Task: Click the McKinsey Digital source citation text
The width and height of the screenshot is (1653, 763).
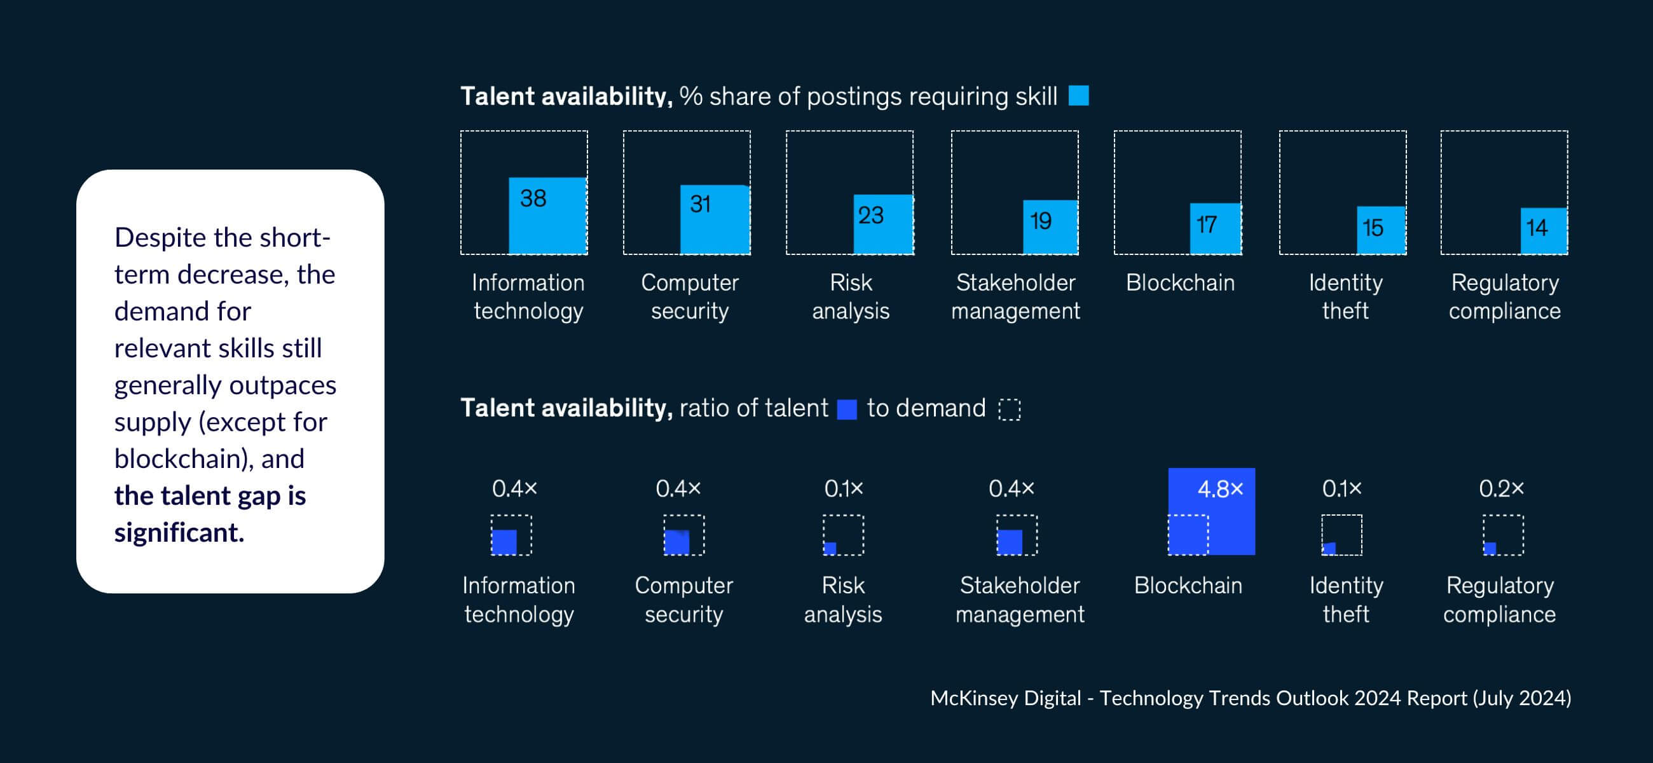Action: click(1250, 698)
